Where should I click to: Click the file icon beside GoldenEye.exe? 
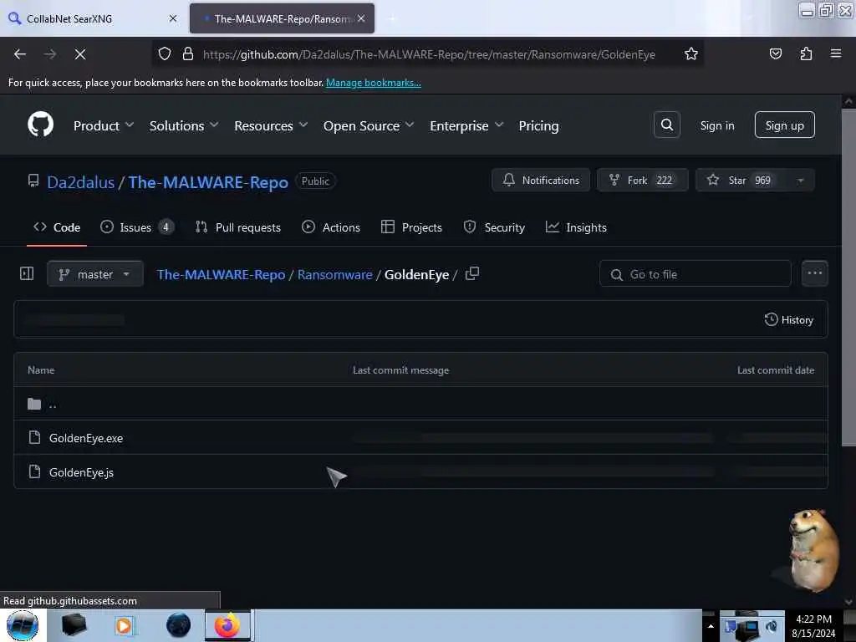point(34,438)
